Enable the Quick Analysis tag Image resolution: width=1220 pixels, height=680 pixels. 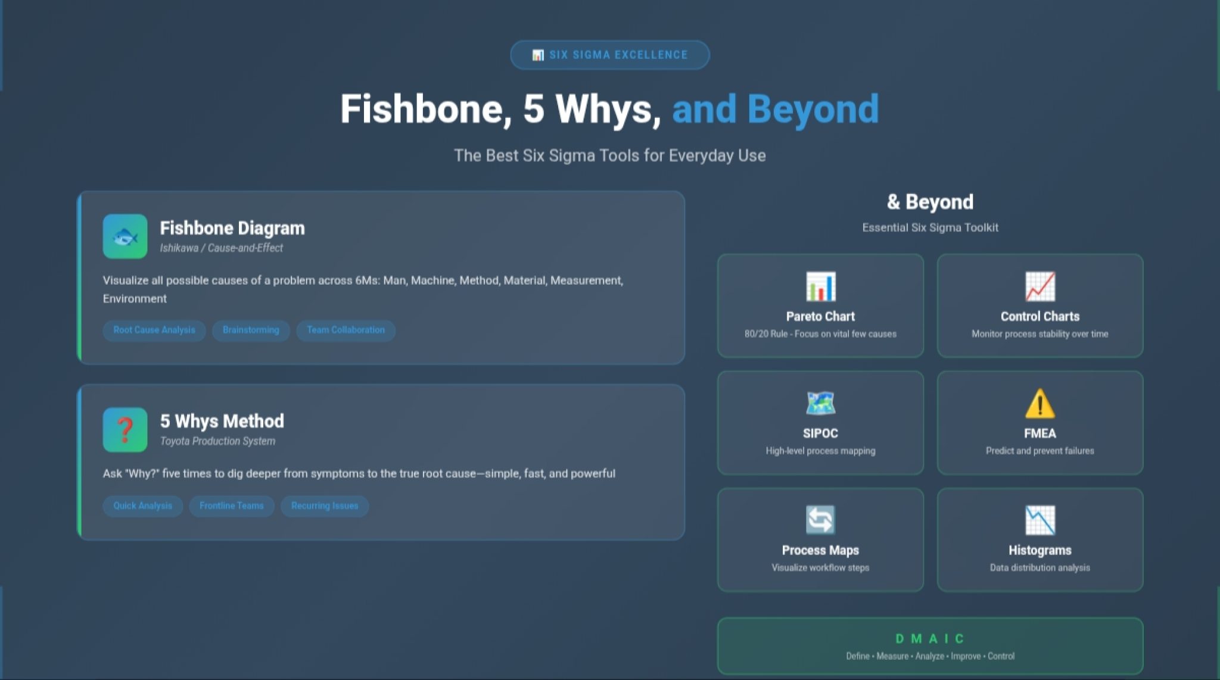142,506
